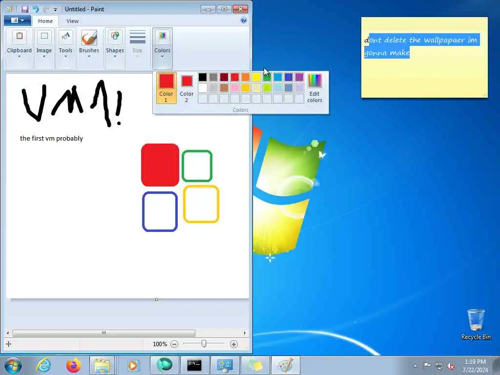Screen dimensions: 500x375
Task: Click the control panel taskbar icon
Action: click(225, 365)
